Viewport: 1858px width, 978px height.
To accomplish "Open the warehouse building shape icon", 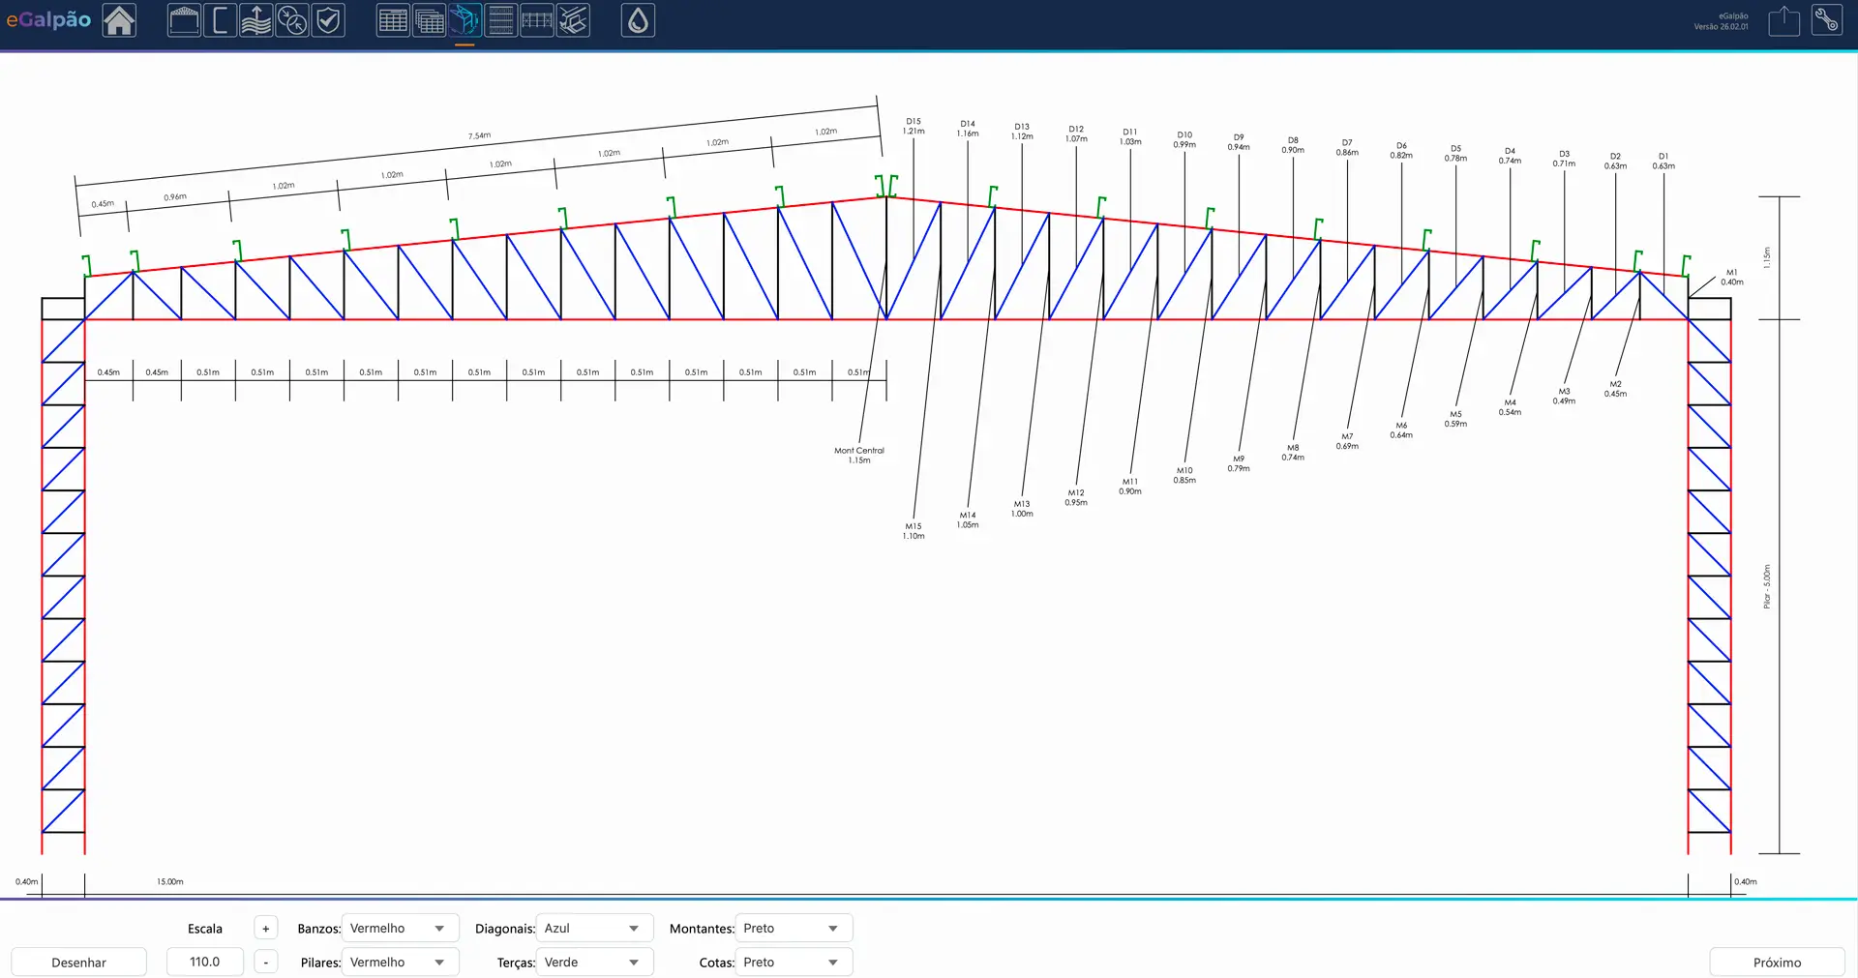I will point(184,20).
